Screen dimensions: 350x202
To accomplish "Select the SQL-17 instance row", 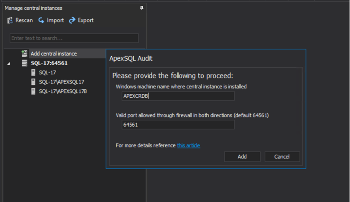I will 48,73.
